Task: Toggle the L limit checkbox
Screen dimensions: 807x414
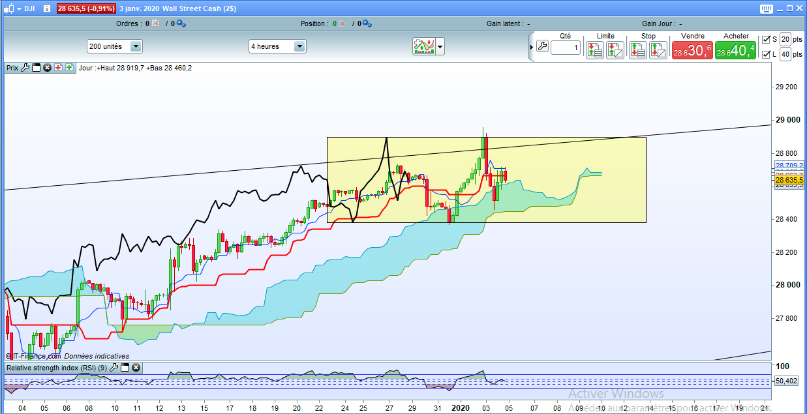Action: [766, 54]
